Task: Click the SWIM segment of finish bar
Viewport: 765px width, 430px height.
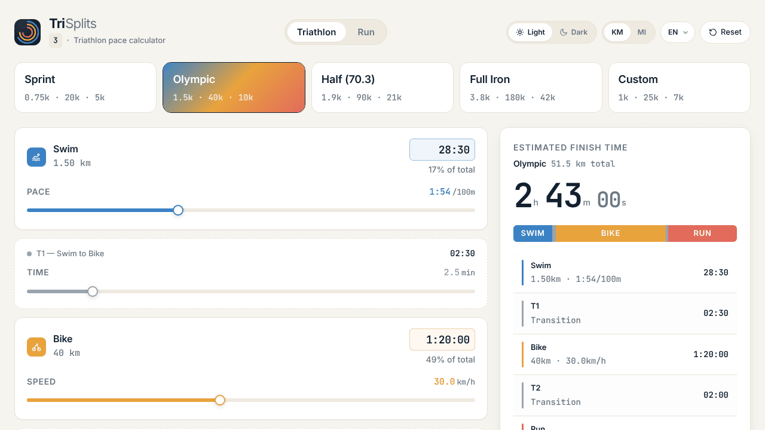Action: (533, 234)
